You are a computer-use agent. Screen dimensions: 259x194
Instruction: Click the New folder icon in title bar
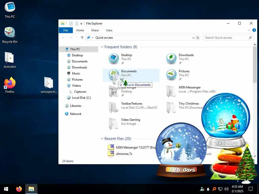tap(77, 23)
